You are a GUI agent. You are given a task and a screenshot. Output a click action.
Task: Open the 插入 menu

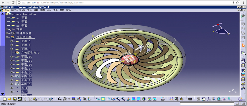pos(49,10)
